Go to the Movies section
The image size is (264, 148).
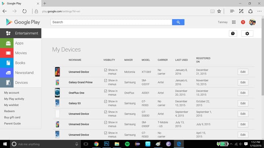[x=21, y=53]
